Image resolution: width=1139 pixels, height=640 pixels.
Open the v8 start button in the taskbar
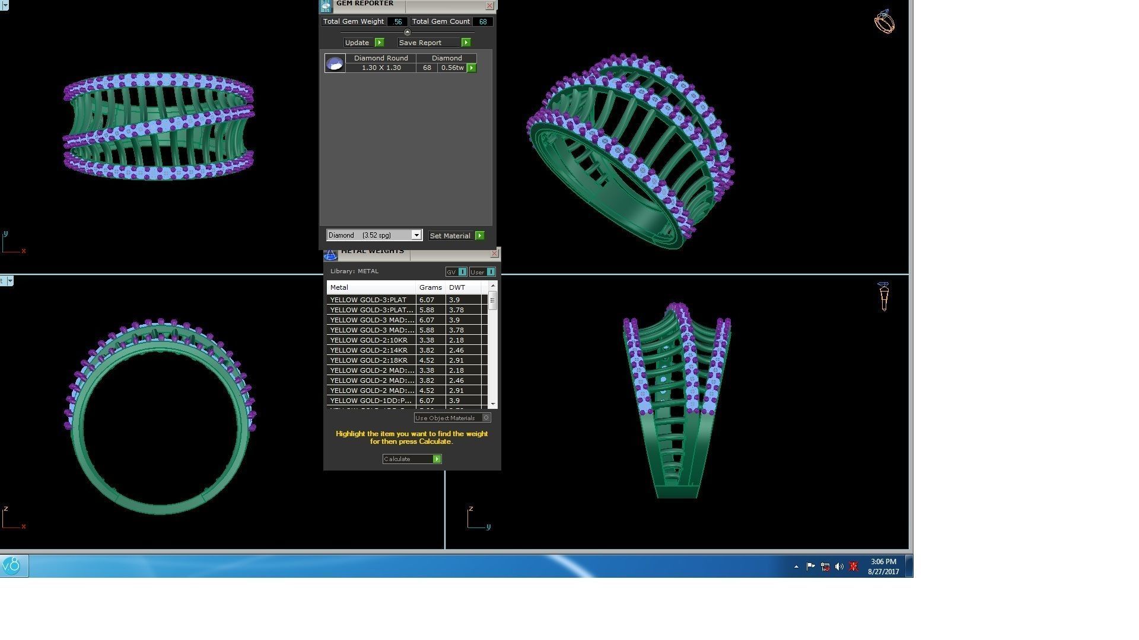tap(12, 566)
